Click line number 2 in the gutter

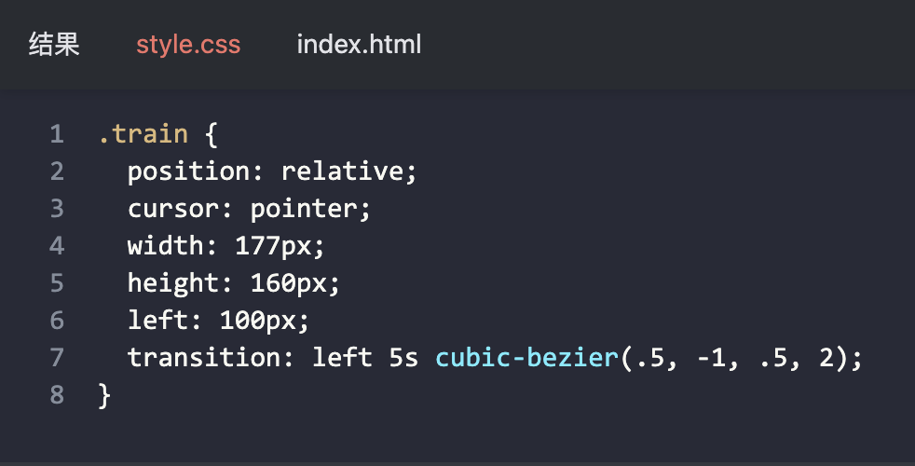[x=57, y=171]
